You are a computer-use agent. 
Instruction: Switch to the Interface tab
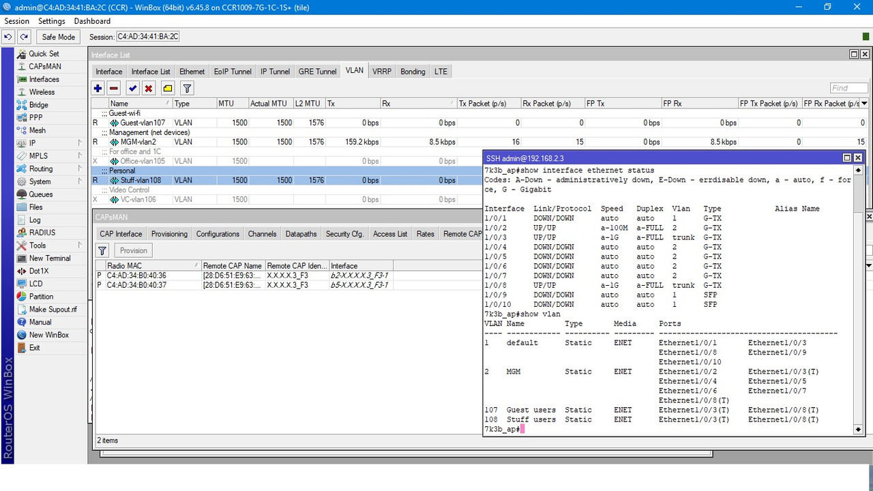(109, 72)
